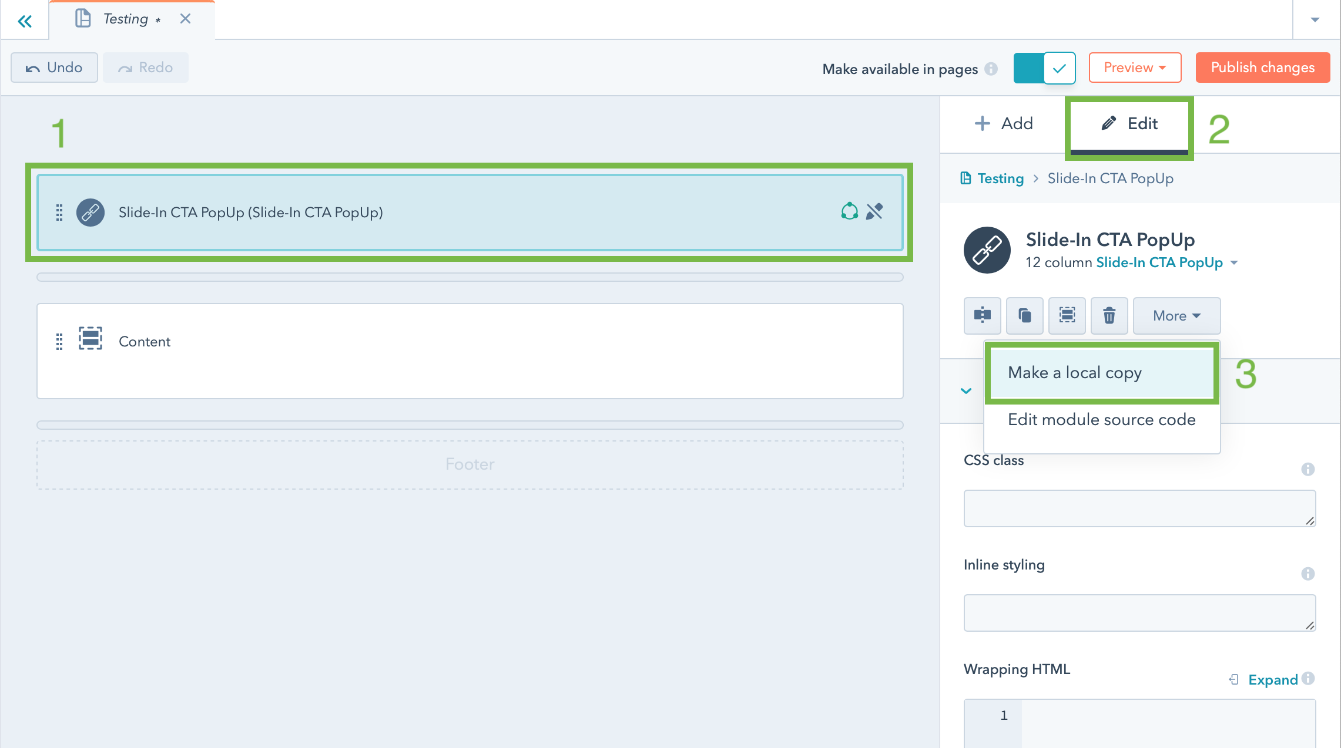1341x748 pixels.
Task: Click the Testing file tab icon
Action: coord(83,19)
